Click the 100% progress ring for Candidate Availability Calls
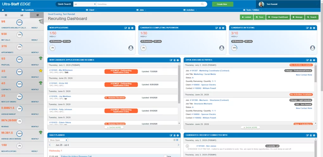The height and width of the screenshot is (157, 323). point(19,22)
